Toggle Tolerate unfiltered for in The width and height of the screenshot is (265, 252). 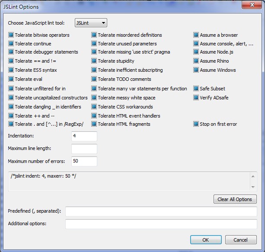coord(11,89)
